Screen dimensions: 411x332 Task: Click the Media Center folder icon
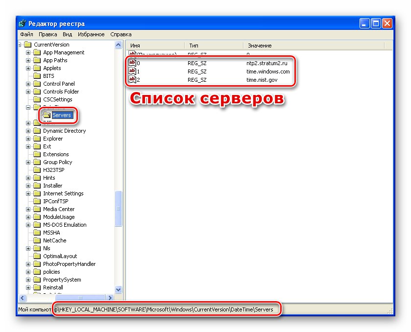tap(37, 209)
